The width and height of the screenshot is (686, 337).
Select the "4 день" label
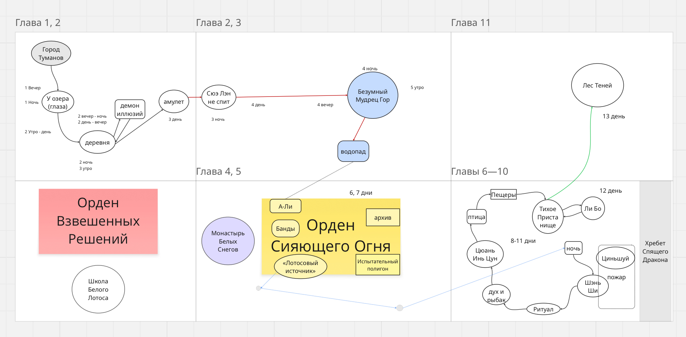[258, 105]
